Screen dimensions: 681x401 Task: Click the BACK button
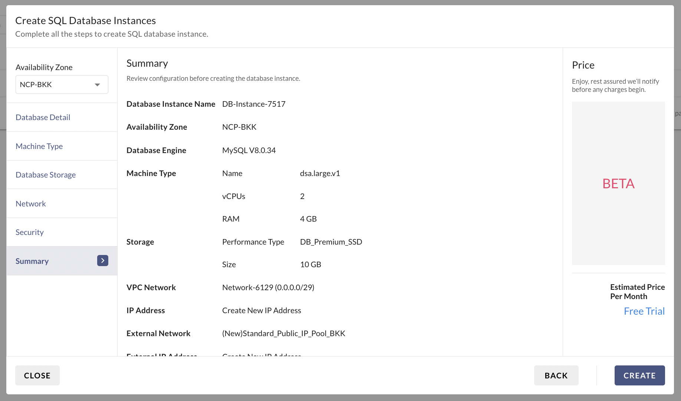point(556,375)
